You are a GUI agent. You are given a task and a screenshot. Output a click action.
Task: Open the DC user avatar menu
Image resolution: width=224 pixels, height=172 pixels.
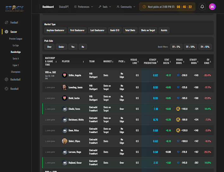[x=212, y=7]
